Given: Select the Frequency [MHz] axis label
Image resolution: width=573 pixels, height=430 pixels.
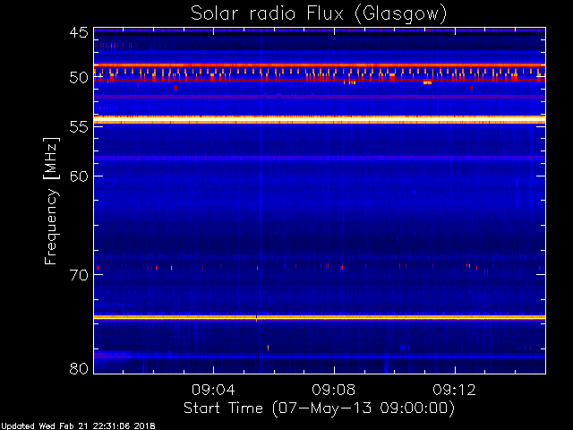Looking at the screenshot, I should pos(52,201).
